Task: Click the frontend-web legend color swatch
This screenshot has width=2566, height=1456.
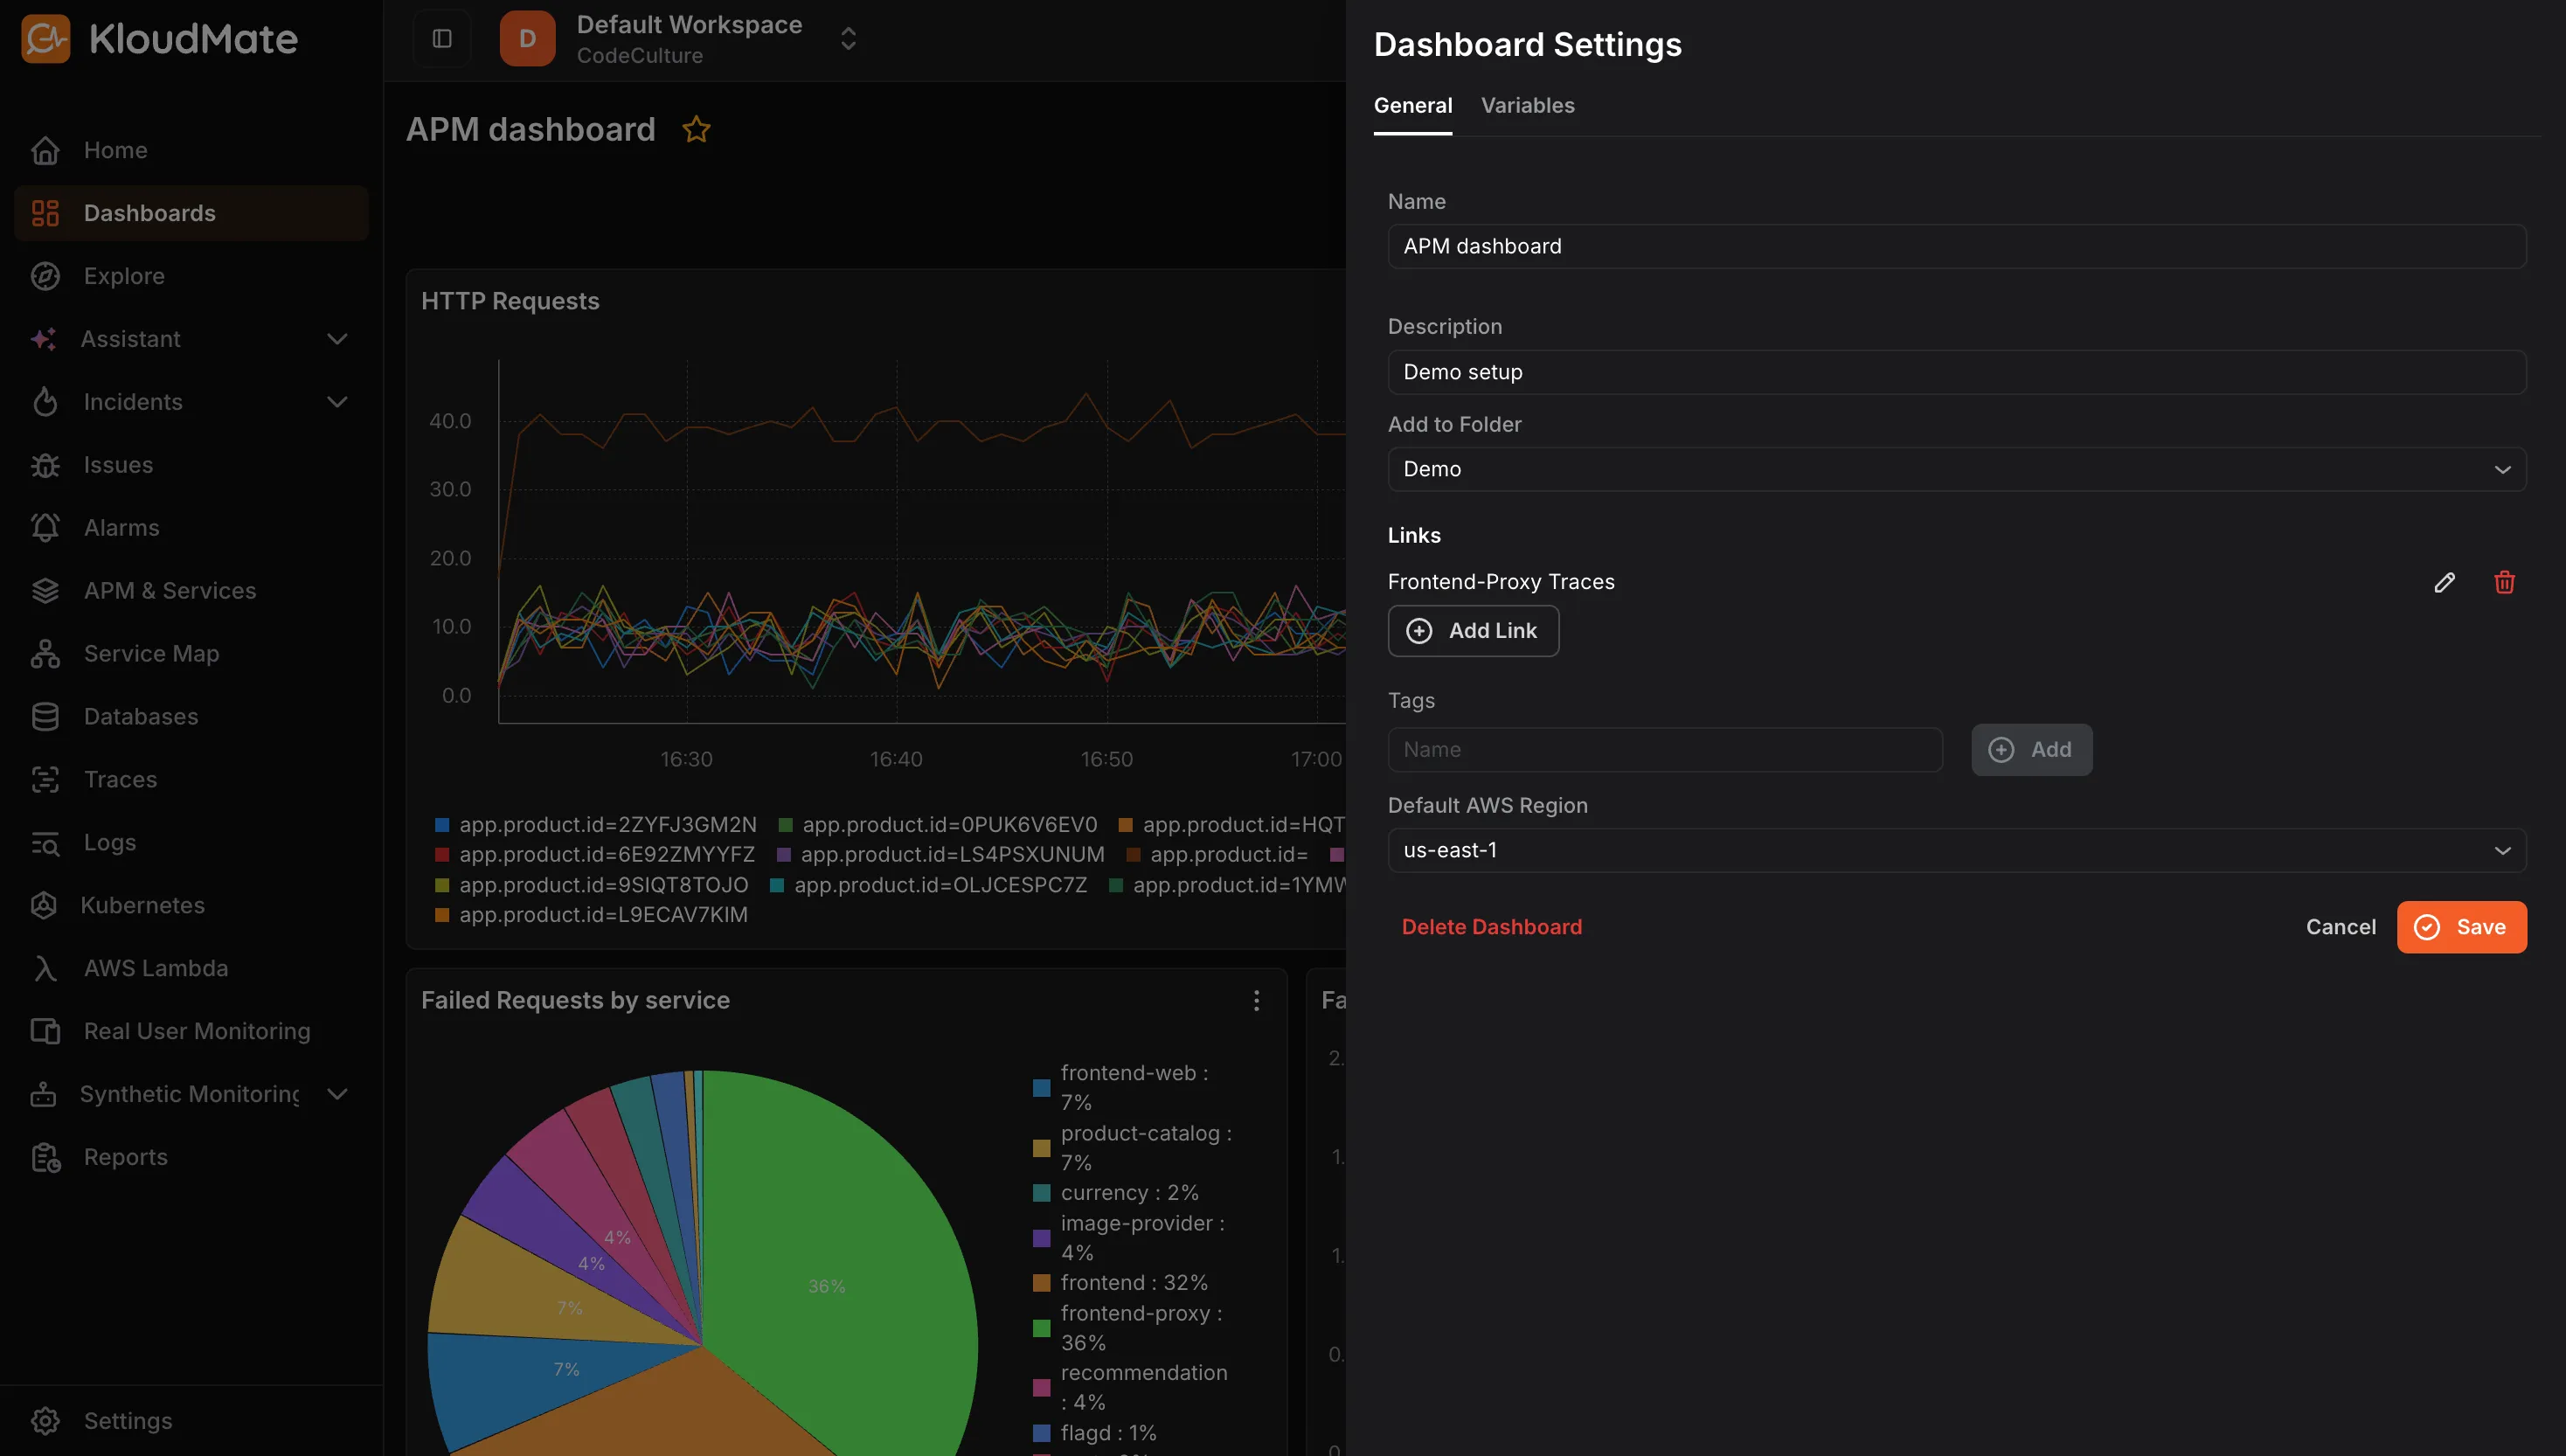Action: tap(1041, 1088)
